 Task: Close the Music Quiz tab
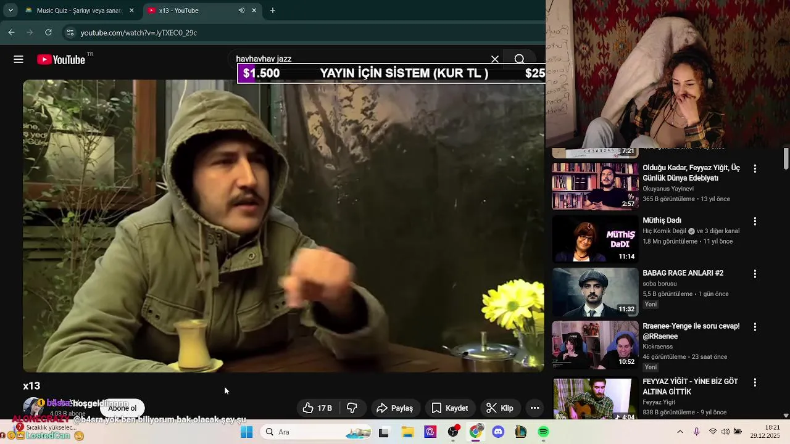pos(131,10)
